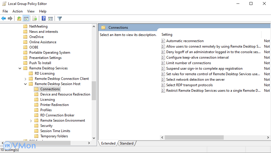Click the Filter funnel icon

click(59, 19)
